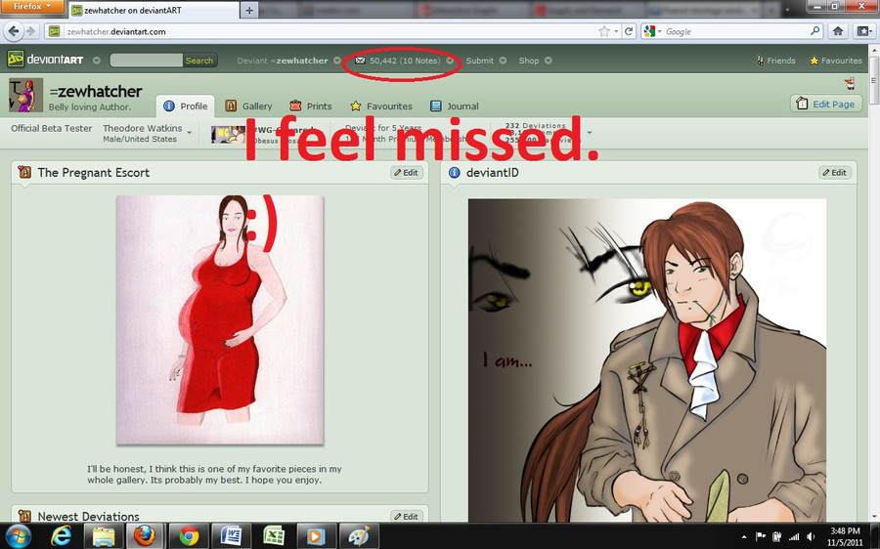
Task: Open the bookmarks toolbar button
Action: [x=862, y=31]
